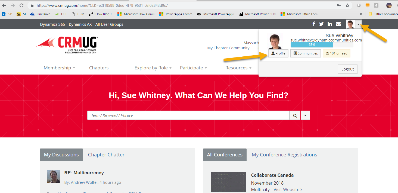This screenshot has width=398, height=193.
Task: Switch to the Chapter Chatter tab
Action: tap(106, 155)
